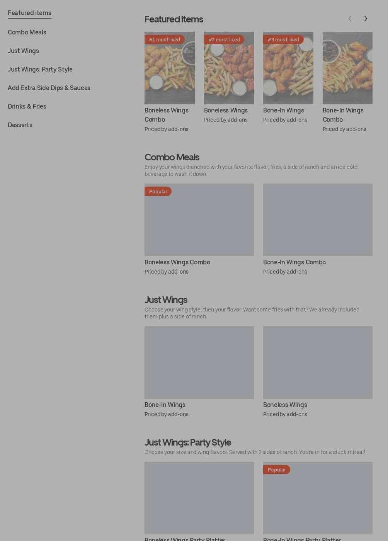Click Bone-In Wings Combo title under Combo Meals
The image size is (388, 541).
pos(294,262)
